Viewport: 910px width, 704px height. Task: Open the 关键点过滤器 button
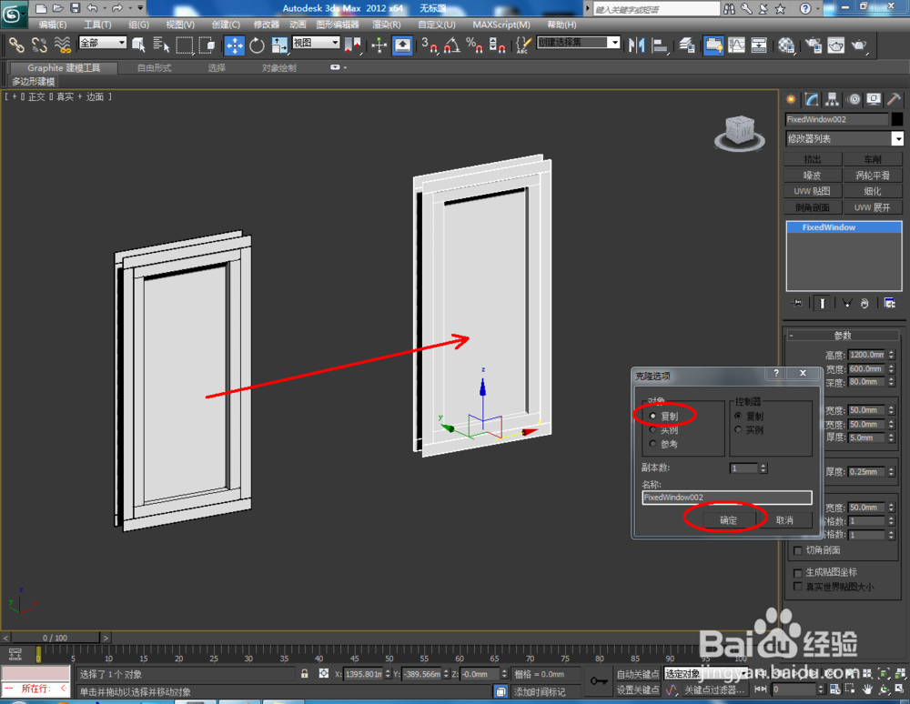[714, 689]
